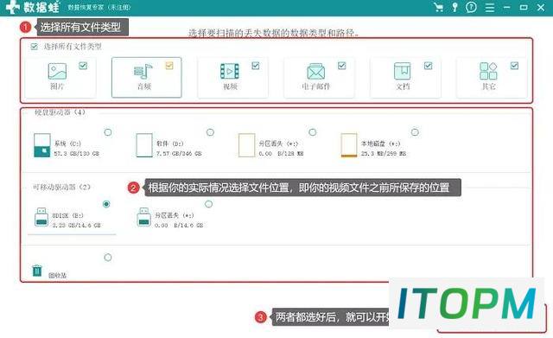Select the 视频 video type icon
Screen dimensions: 553x338
(230, 71)
